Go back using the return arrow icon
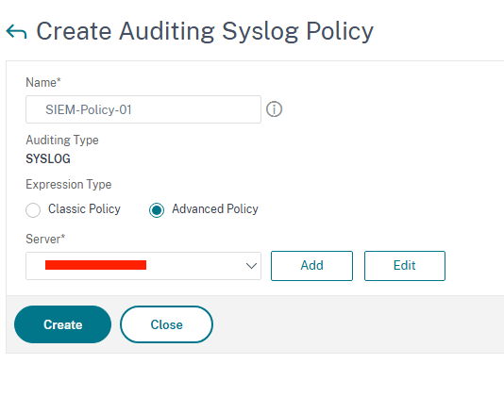The image size is (504, 414). tap(16, 32)
